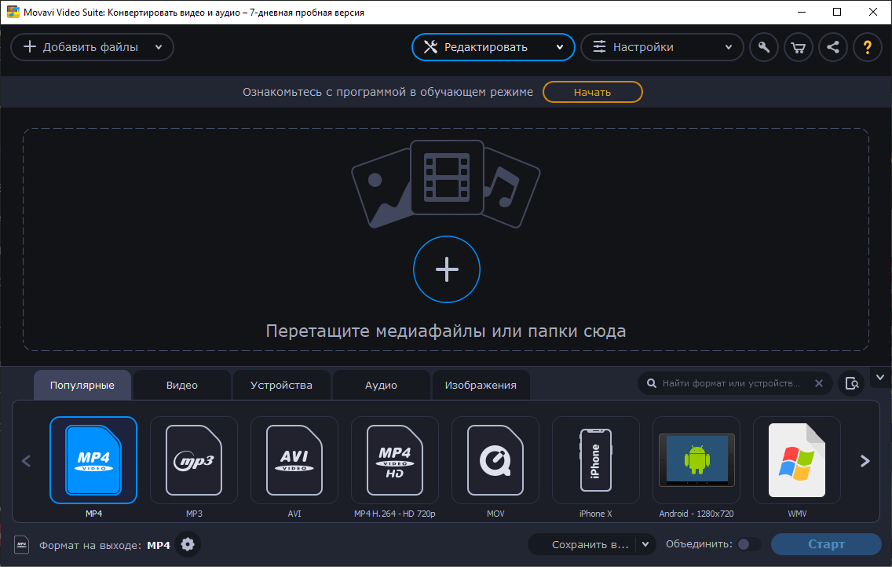The image size is (892, 567).
Task: Click the Начать tutorial button
Action: [592, 92]
